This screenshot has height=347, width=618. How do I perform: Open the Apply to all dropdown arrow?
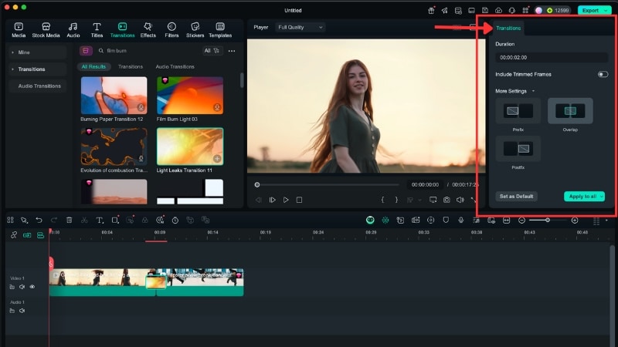[x=602, y=197]
